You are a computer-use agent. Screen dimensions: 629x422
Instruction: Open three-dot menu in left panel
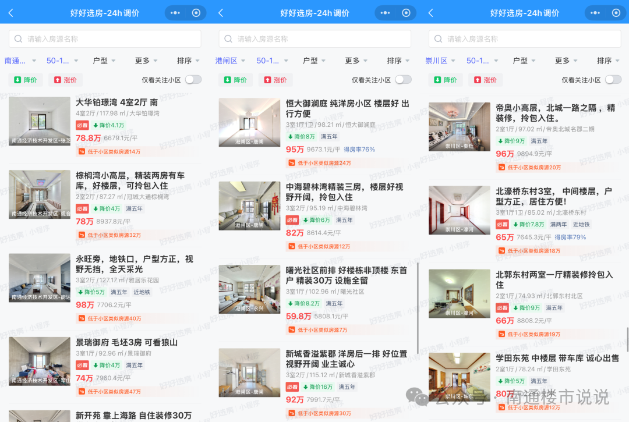tap(175, 13)
